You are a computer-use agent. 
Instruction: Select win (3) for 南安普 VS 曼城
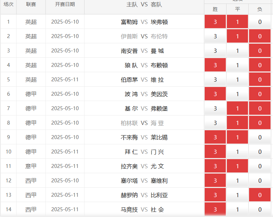point(215,50)
